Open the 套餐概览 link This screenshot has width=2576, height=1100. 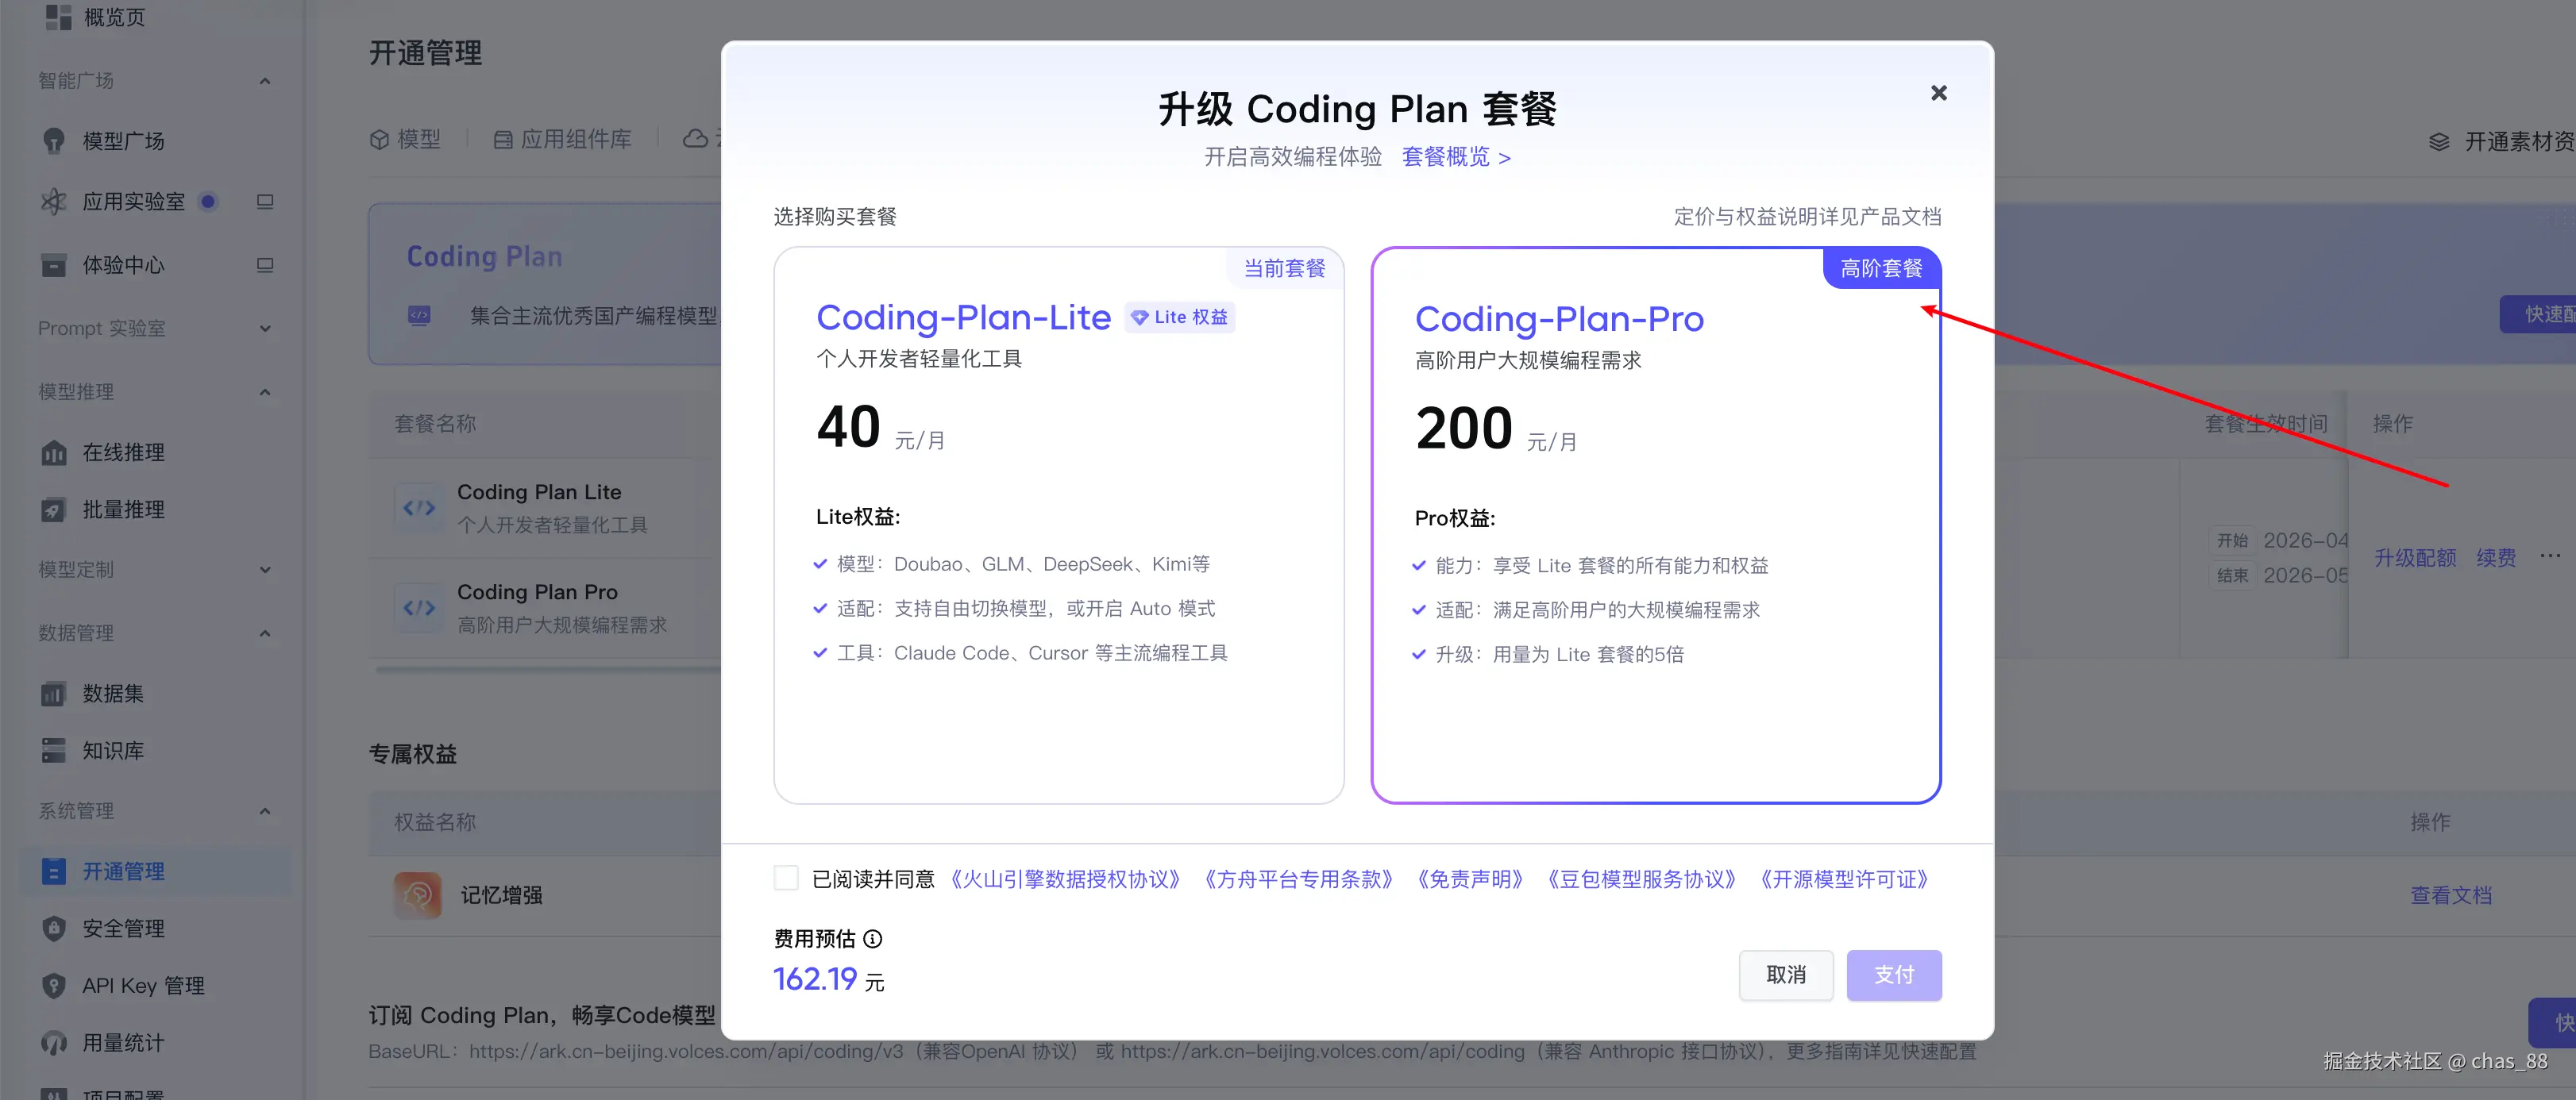tap(1455, 157)
